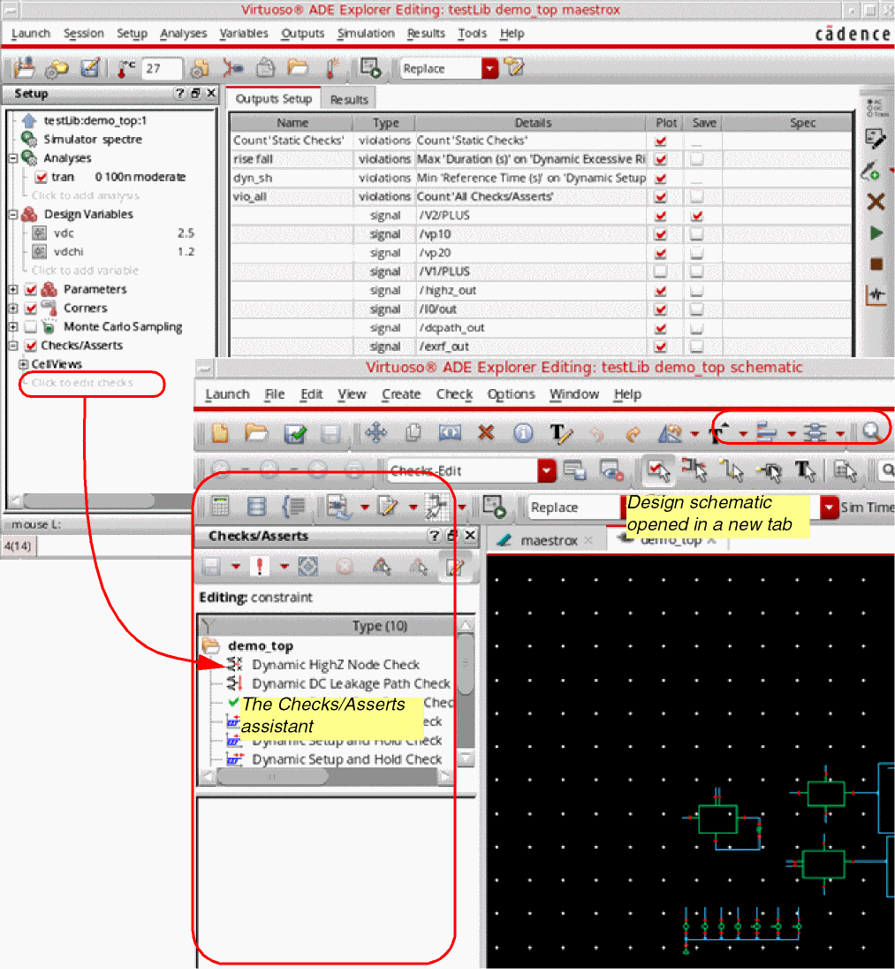Open the Create menu in schematic window
Screen dimensions: 895x969
(x=401, y=394)
